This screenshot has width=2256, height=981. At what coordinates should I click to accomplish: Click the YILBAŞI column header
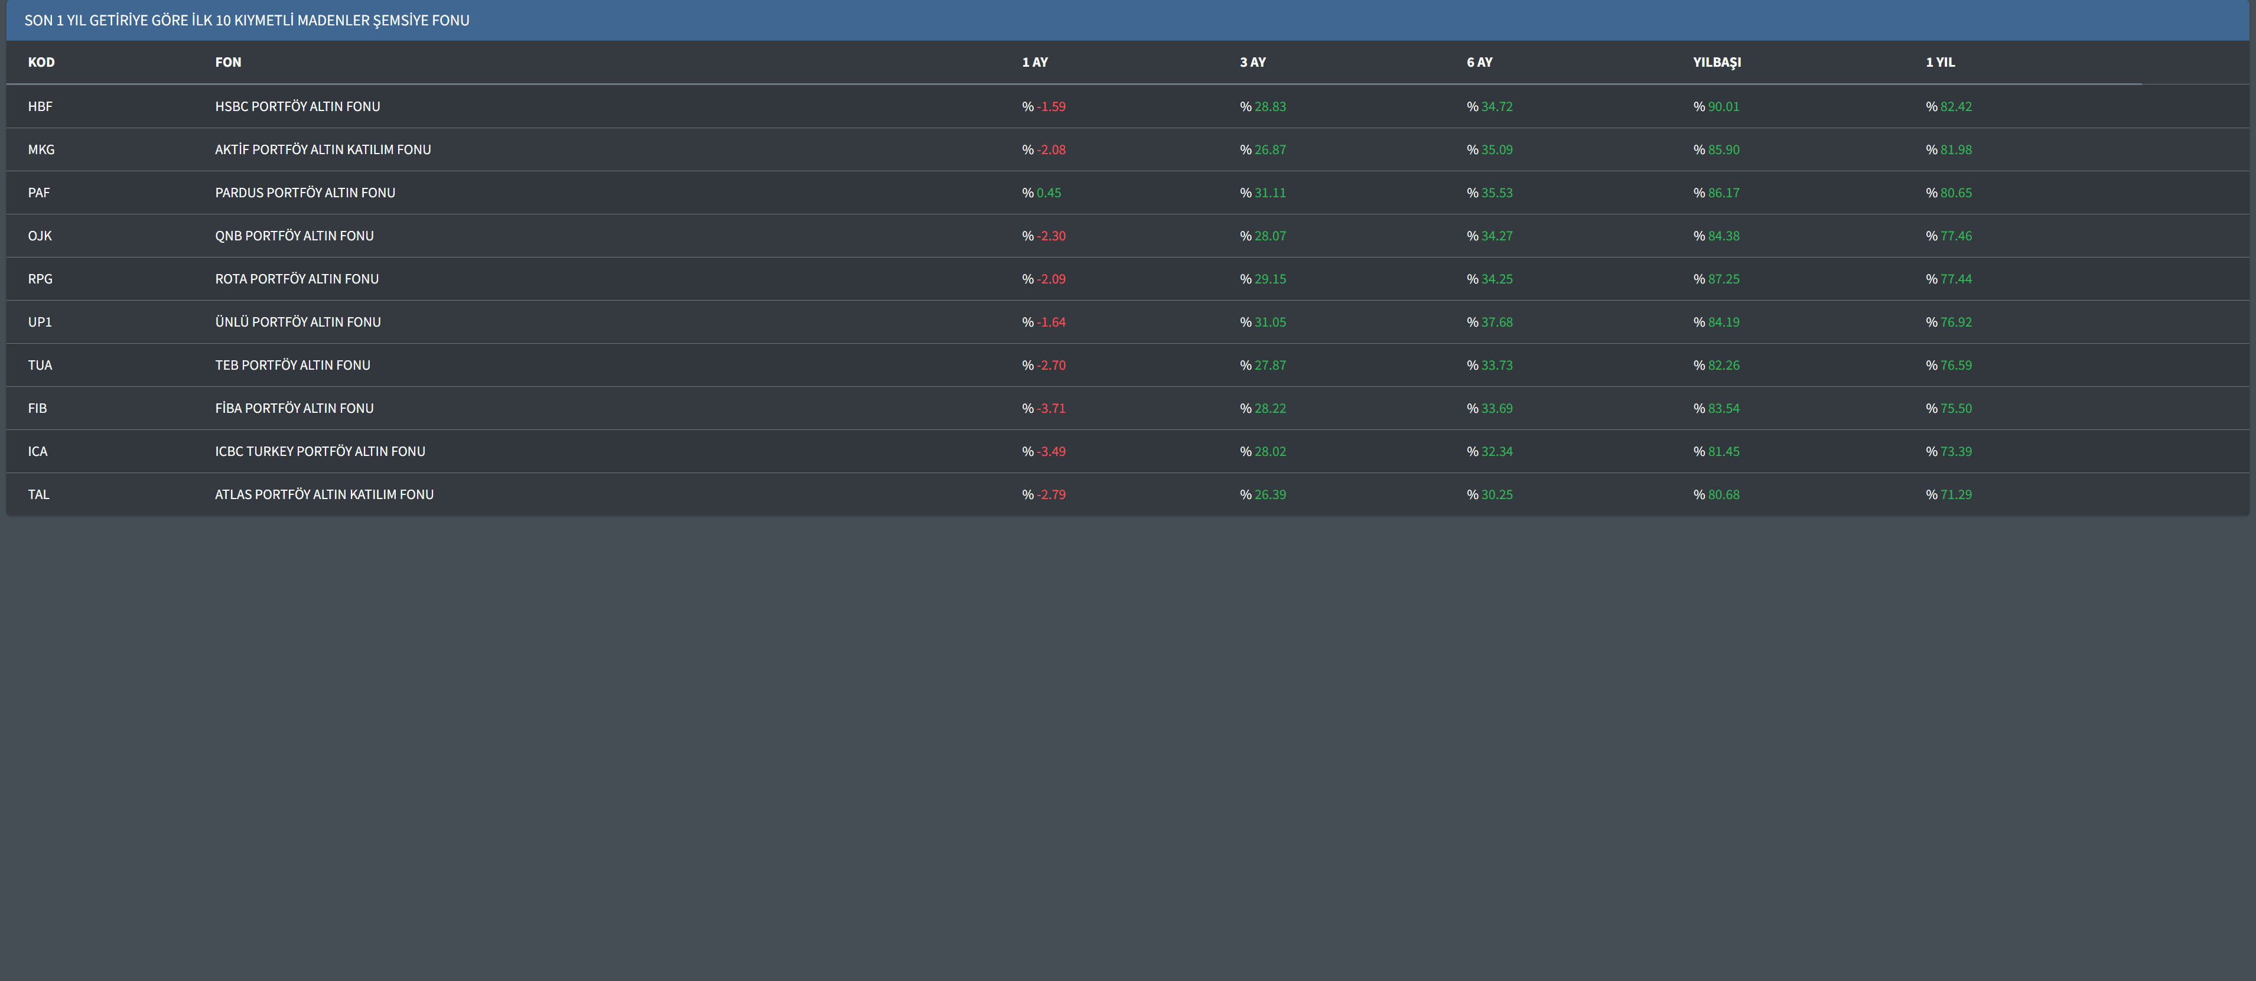click(x=1717, y=62)
